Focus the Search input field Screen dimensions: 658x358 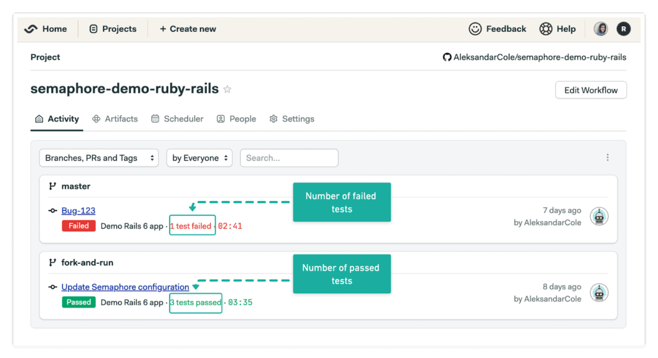point(289,158)
